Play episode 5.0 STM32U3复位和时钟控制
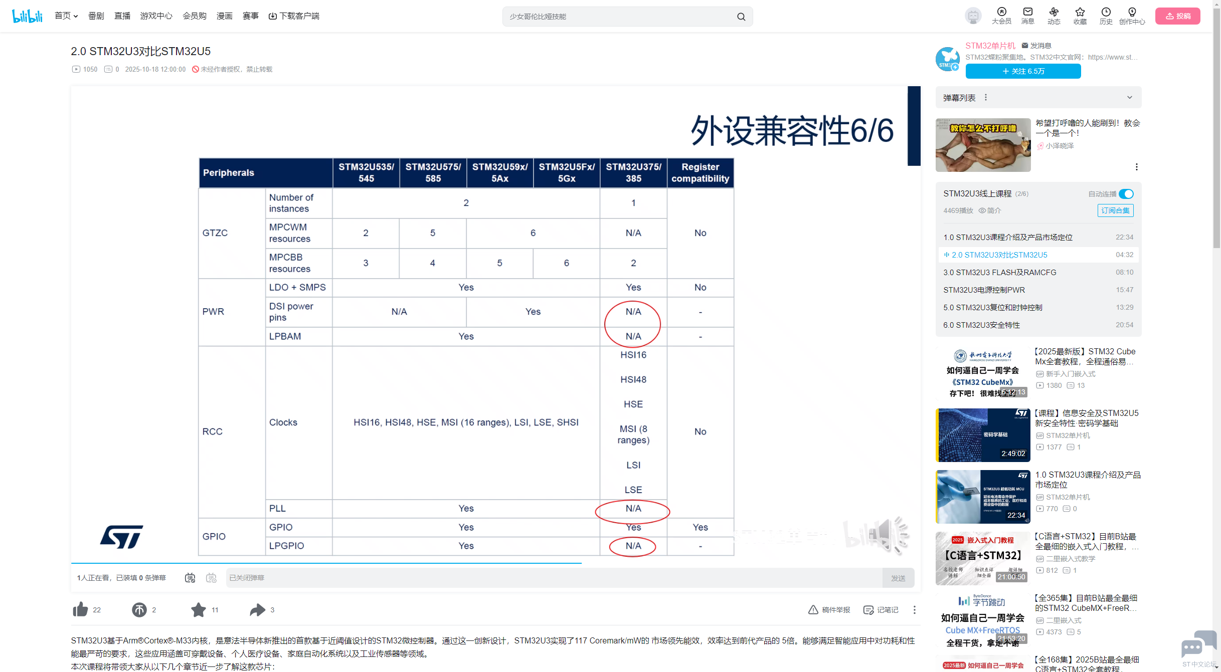 [x=1038, y=307]
